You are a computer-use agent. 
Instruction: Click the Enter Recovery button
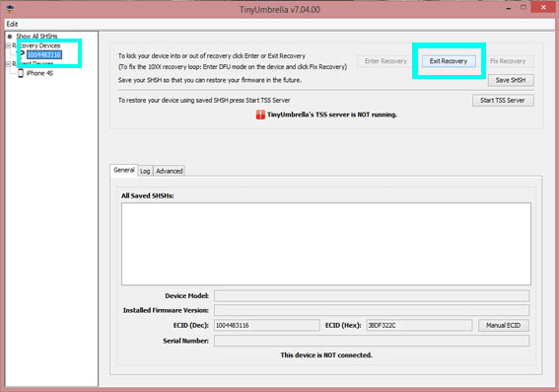pyautogui.click(x=385, y=61)
